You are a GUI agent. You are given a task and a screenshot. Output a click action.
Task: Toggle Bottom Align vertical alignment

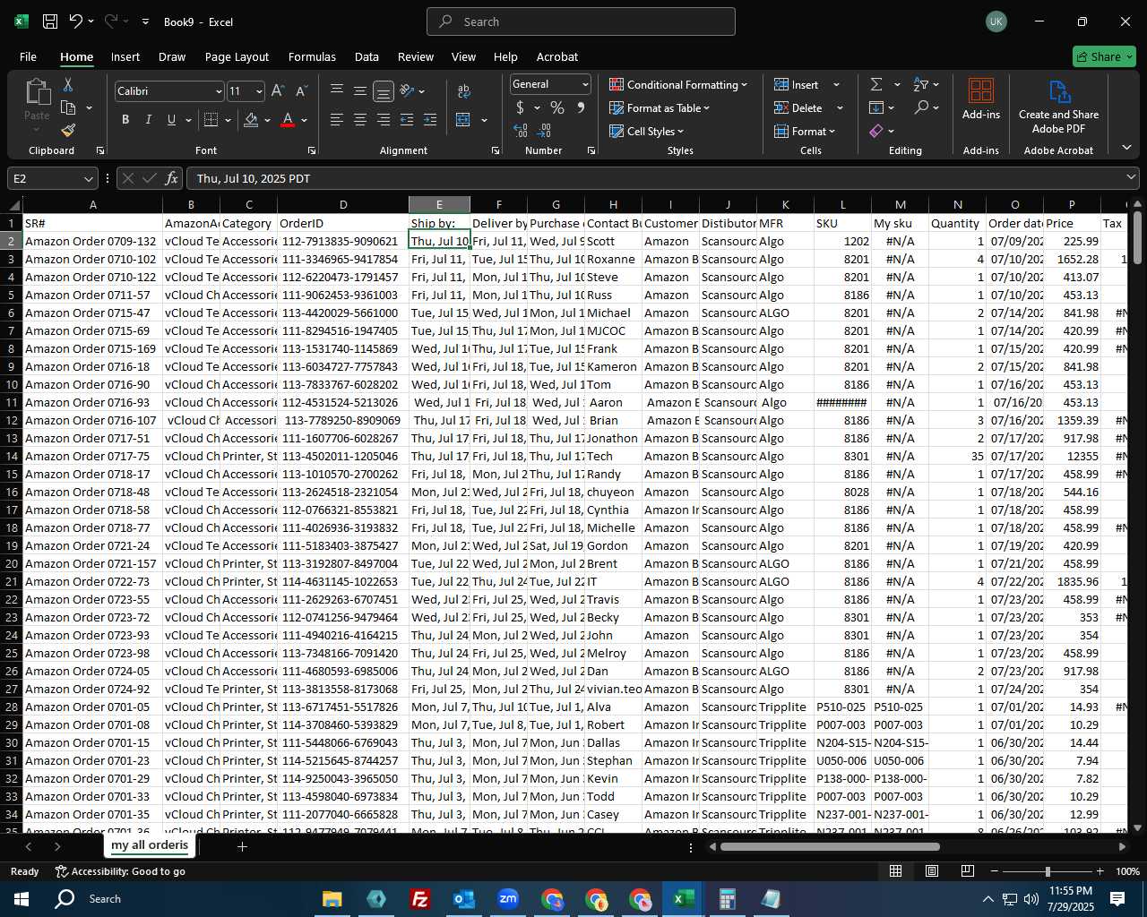coord(384,91)
